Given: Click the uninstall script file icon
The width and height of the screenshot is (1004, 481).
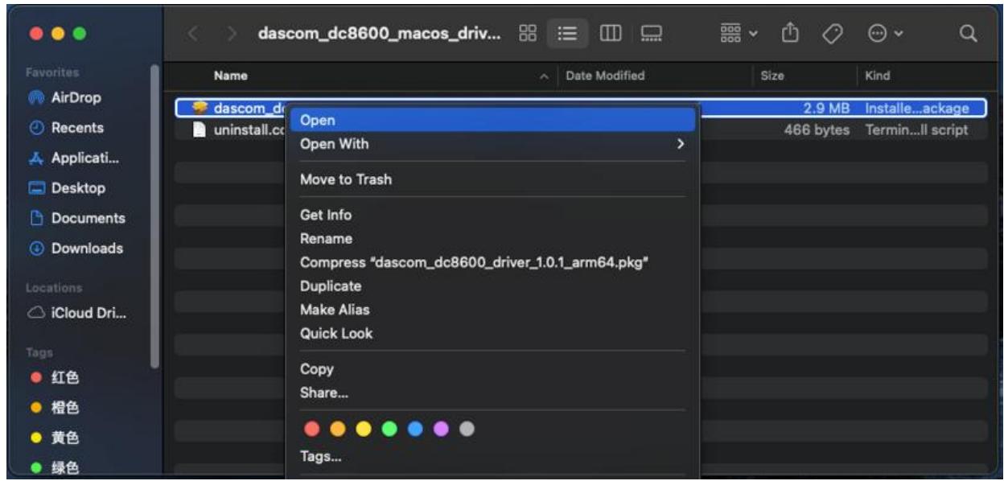Looking at the screenshot, I should 200,129.
